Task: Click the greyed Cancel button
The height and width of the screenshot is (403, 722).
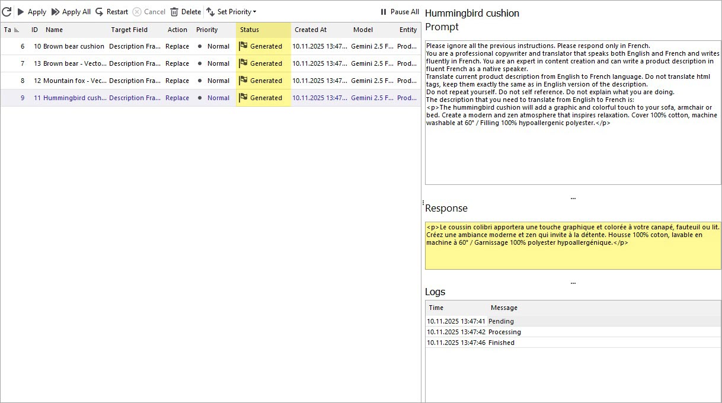Action: (x=149, y=12)
